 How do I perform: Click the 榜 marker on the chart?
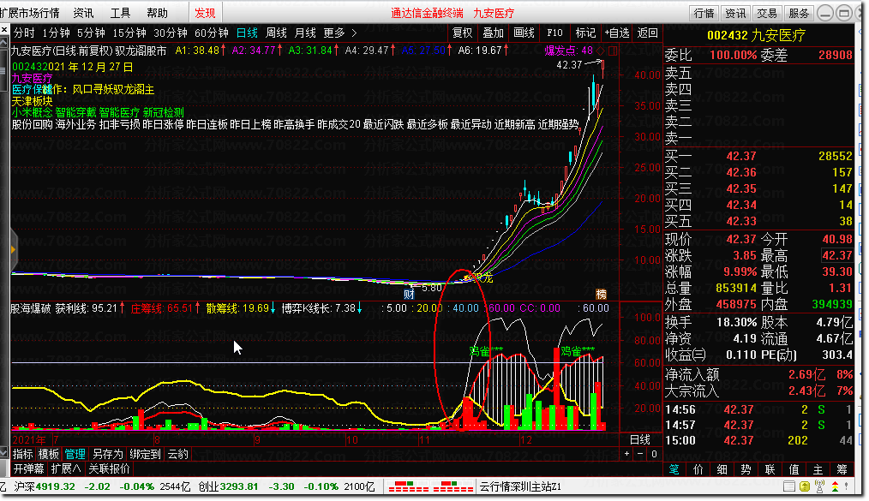(602, 294)
